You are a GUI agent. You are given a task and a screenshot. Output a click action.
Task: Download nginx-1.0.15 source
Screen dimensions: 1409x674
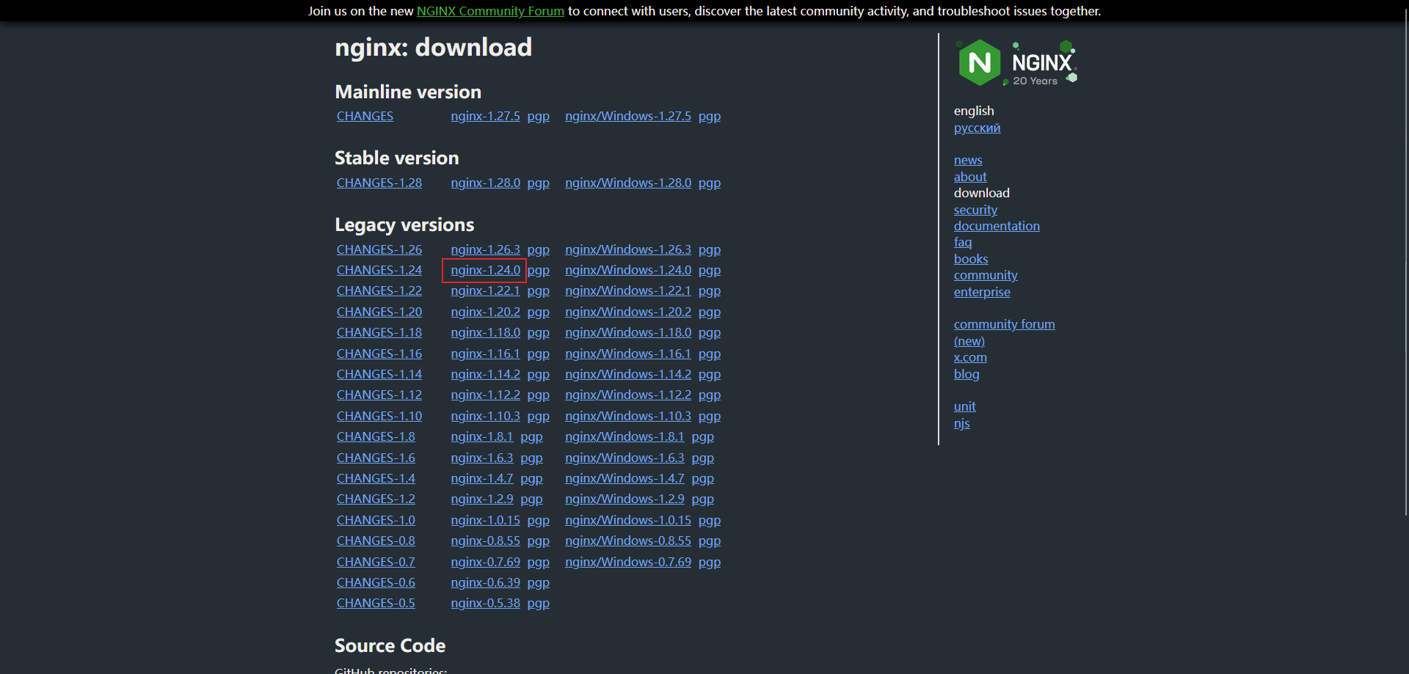pos(485,520)
